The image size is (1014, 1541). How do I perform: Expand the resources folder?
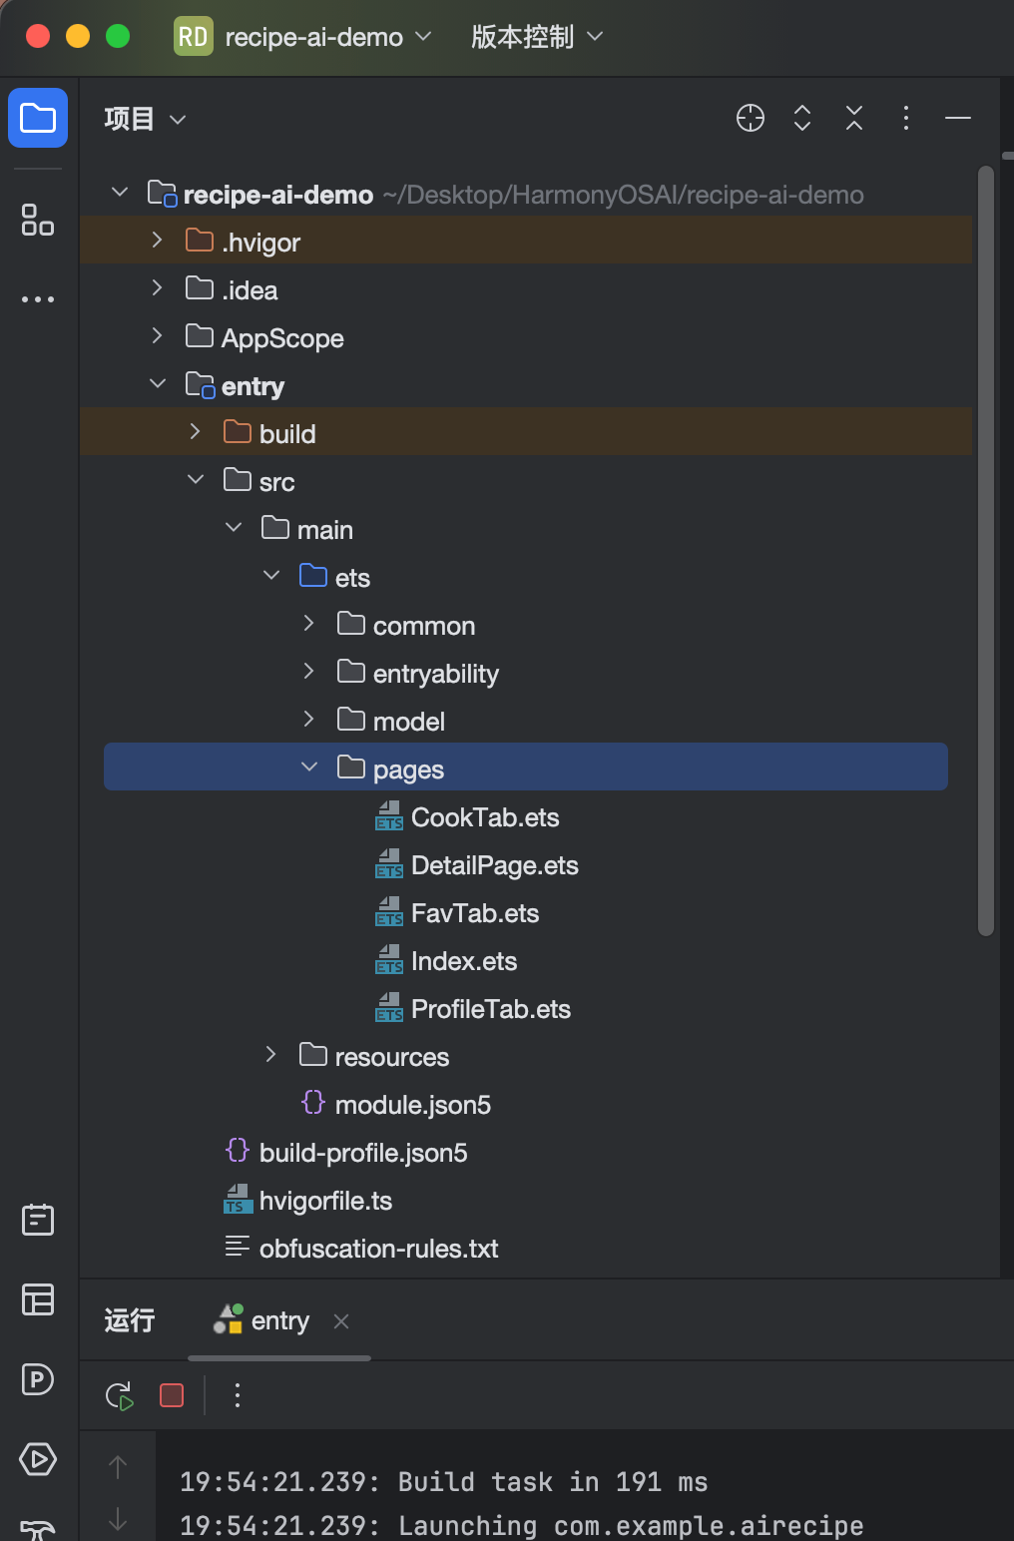pyautogui.click(x=271, y=1054)
